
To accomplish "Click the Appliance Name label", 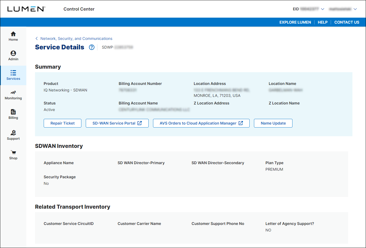I will (59, 163).
